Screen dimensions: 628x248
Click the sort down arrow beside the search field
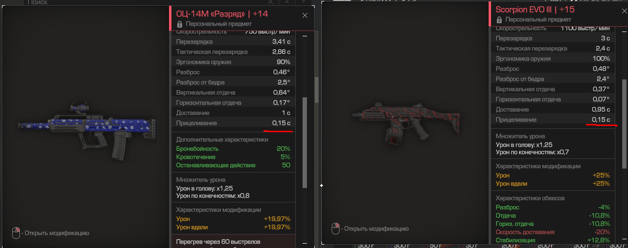(302, 2)
